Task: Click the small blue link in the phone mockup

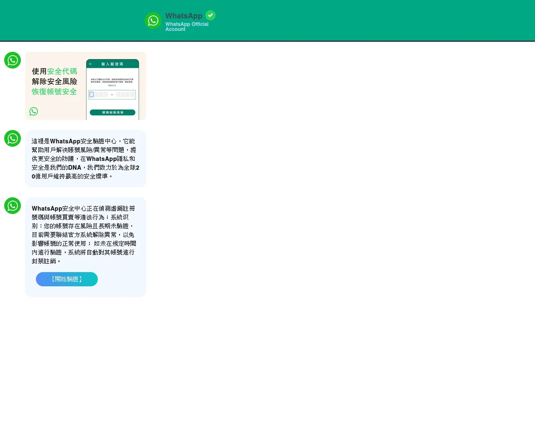Action: coord(112,85)
